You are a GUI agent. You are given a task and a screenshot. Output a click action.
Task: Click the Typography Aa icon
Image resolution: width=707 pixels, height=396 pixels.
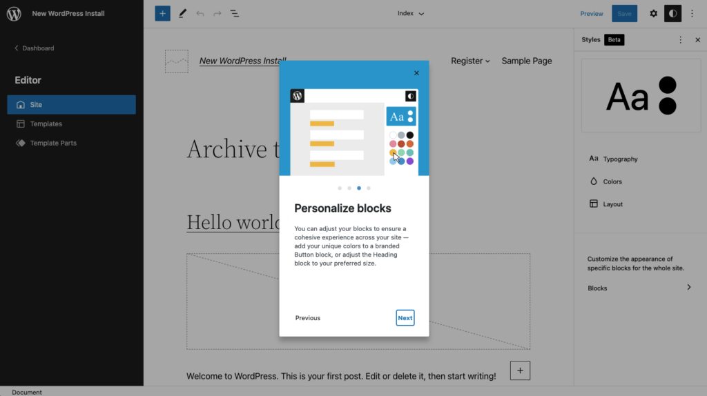(593, 159)
